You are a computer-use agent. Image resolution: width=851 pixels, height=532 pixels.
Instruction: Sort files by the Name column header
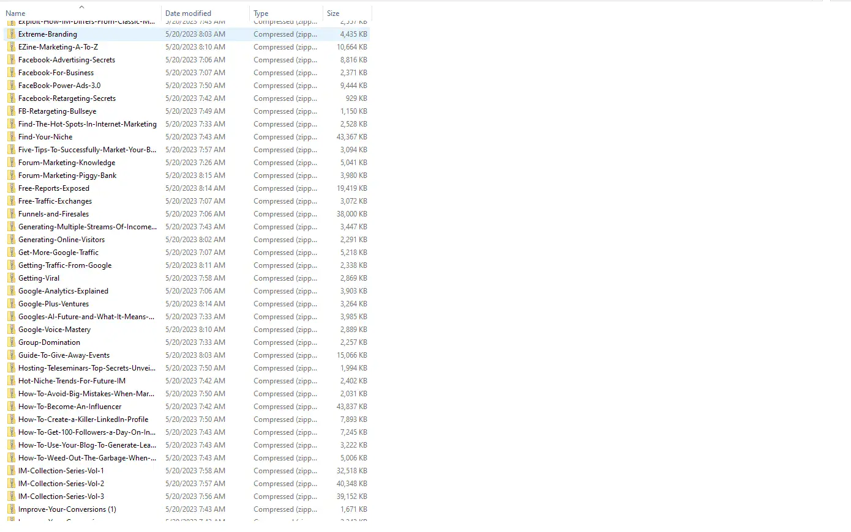click(x=15, y=13)
